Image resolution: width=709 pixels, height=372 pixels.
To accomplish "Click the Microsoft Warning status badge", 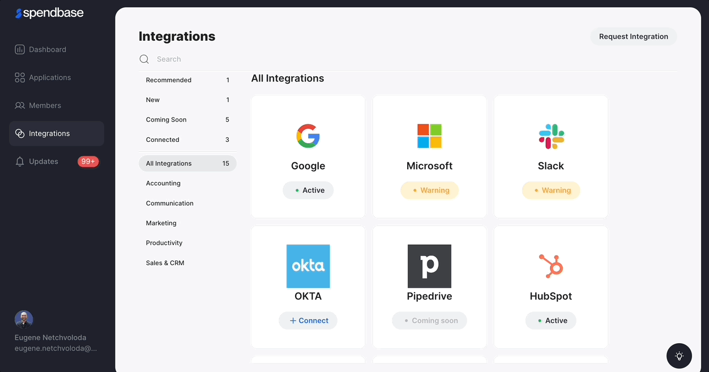I will [x=429, y=191].
